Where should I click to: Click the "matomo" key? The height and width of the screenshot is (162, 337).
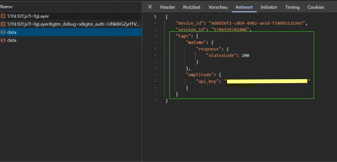point(196,42)
